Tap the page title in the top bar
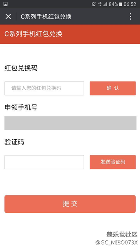This screenshot has height=250, width=140. (46, 17)
